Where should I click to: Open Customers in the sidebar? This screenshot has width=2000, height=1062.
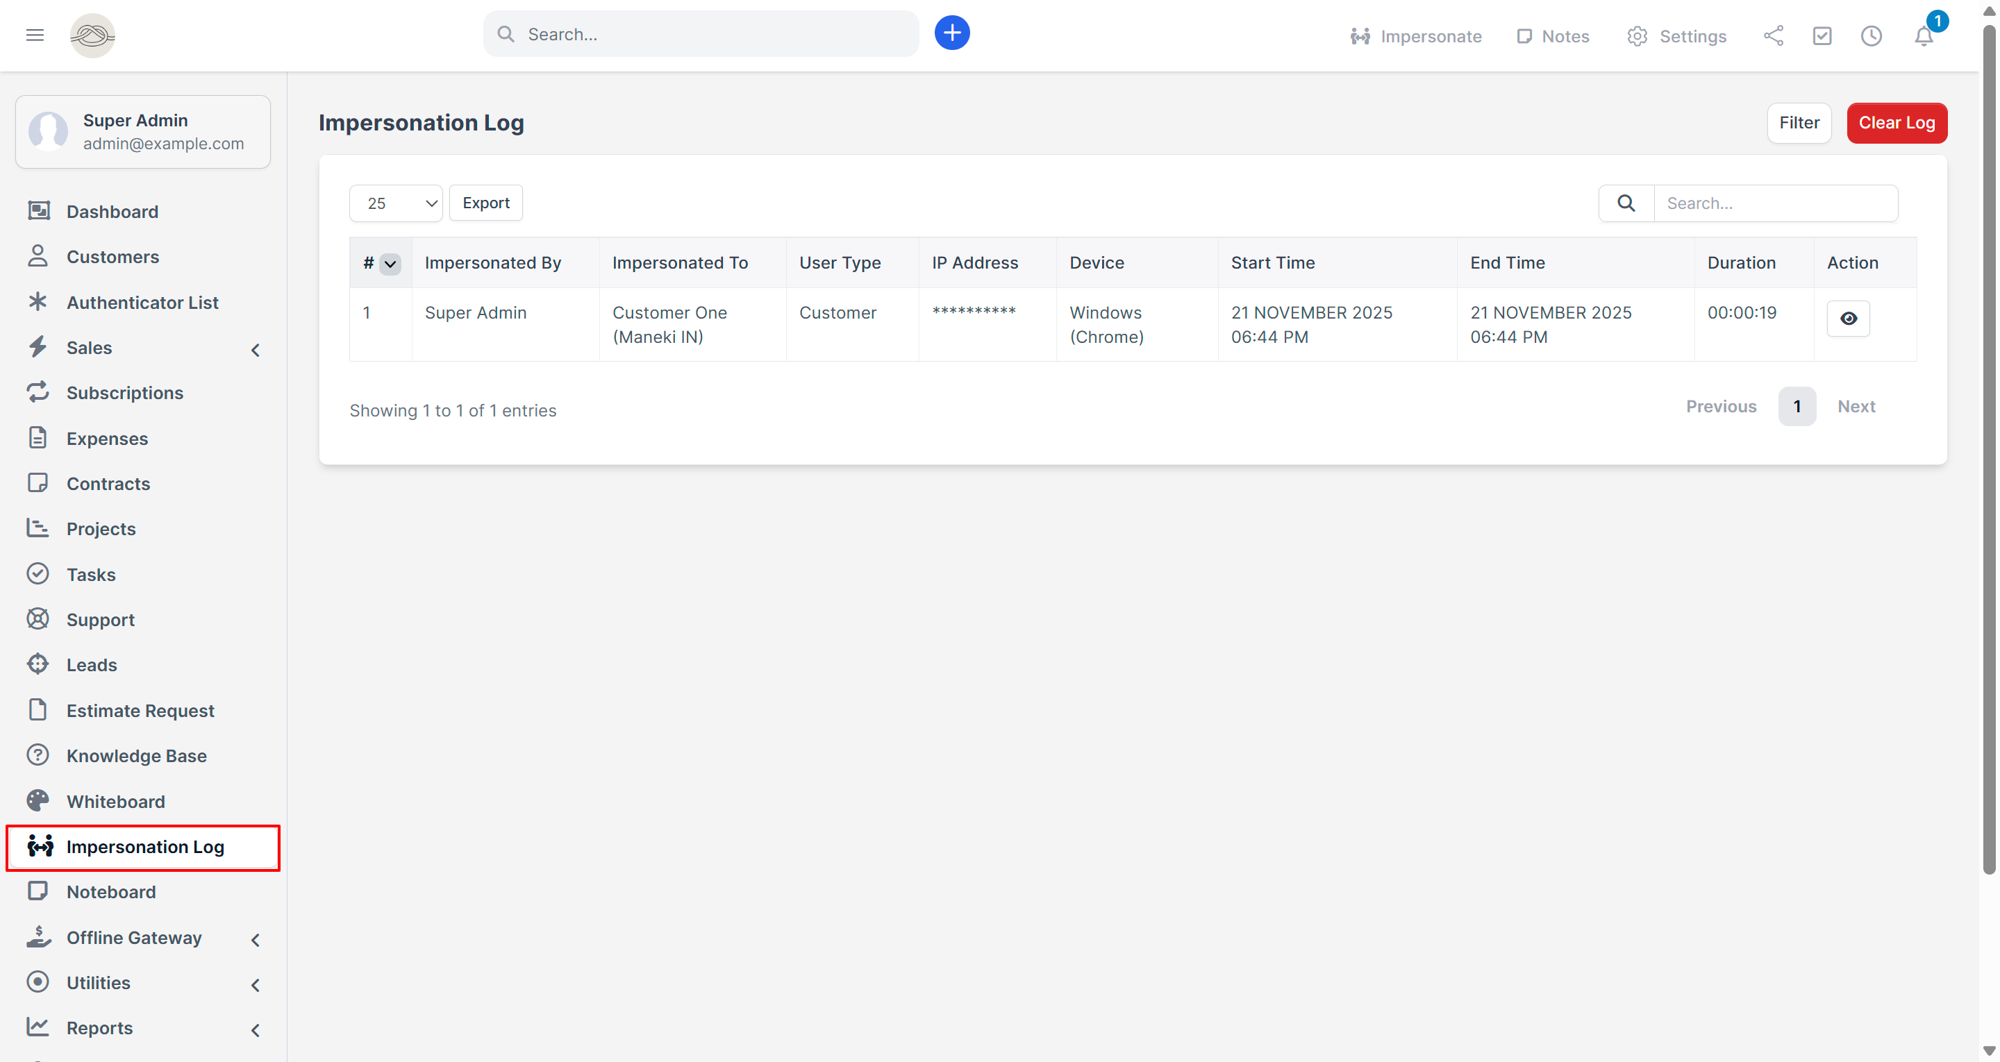112,257
